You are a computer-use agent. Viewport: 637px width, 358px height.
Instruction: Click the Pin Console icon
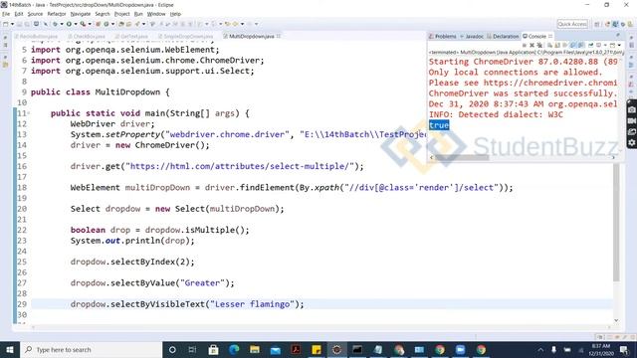click(x=590, y=45)
